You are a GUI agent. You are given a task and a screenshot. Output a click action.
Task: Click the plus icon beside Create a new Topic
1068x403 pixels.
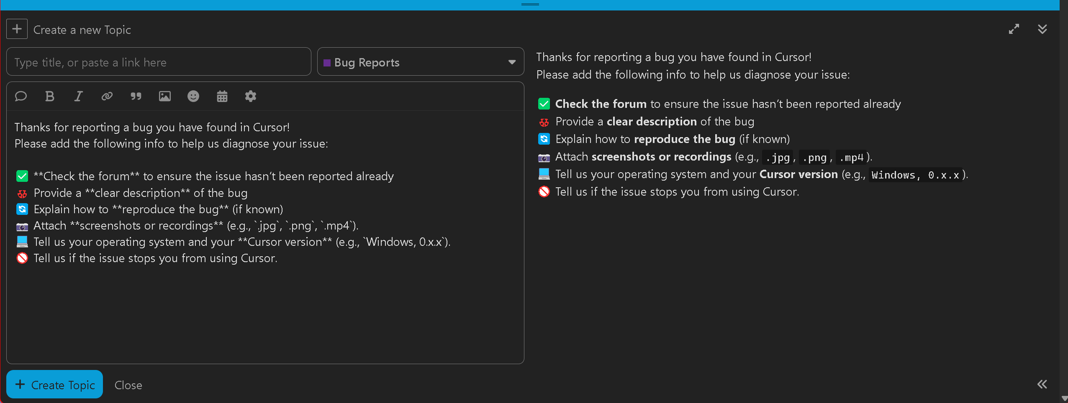pyautogui.click(x=17, y=29)
